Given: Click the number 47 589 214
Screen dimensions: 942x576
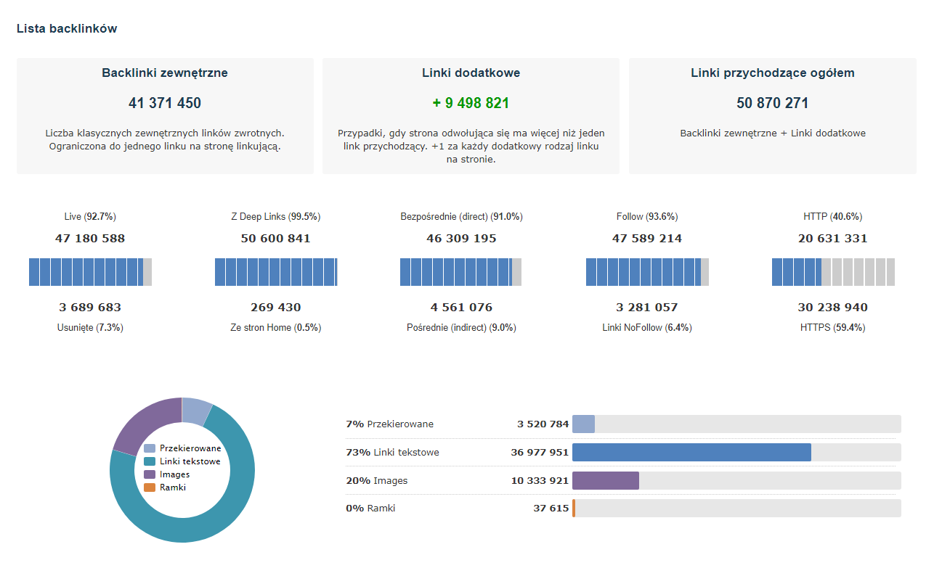Looking at the screenshot, I should tap(647, 239).
